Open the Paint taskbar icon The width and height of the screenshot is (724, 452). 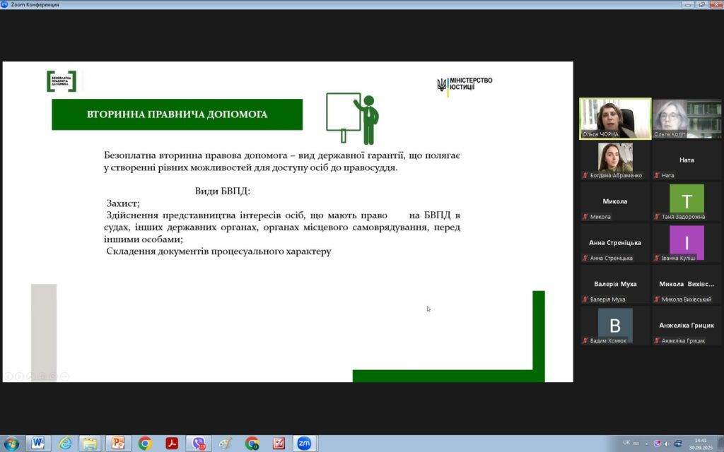pos(225,443)
